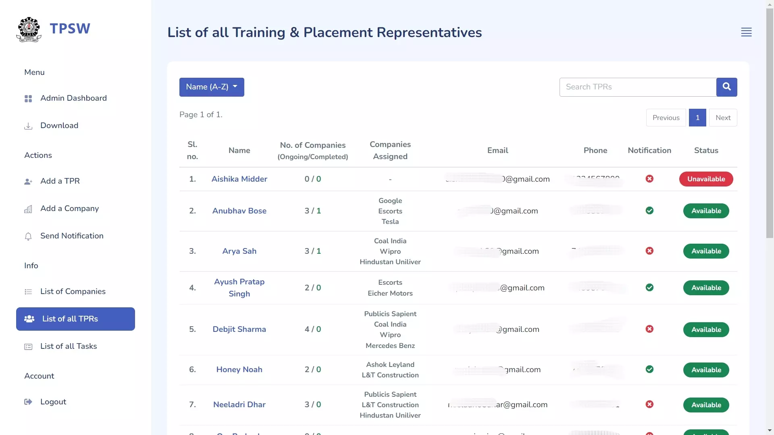Click the Send Notification icon

(x=28, y=235)
